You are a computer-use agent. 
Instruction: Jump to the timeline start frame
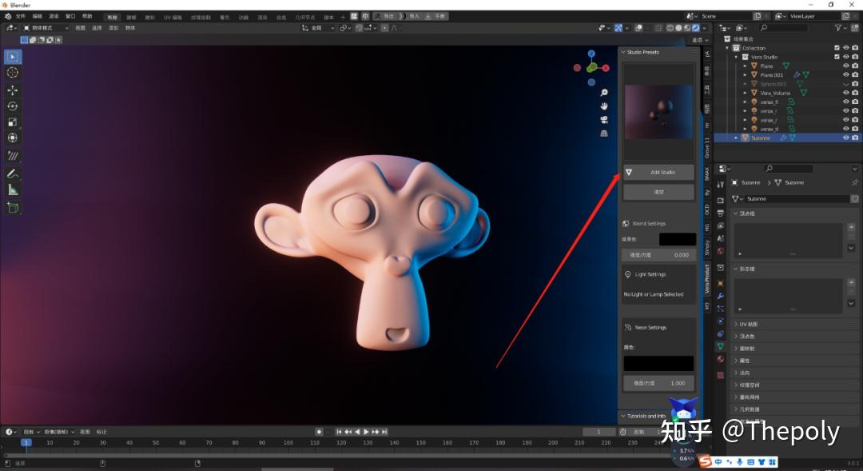(x=339, y=432)
